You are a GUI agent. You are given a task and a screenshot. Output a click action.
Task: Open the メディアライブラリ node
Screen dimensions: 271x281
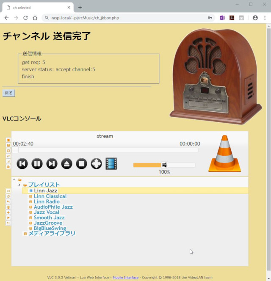52,233
